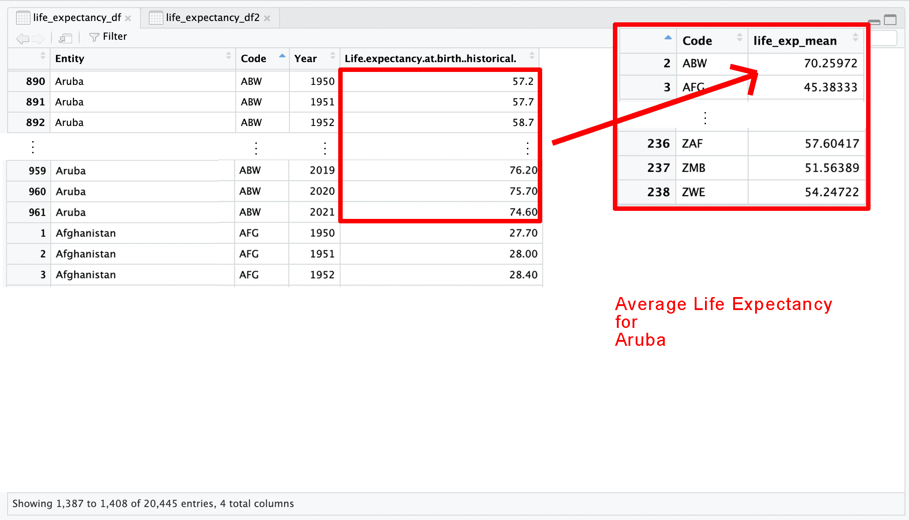Minimize the data viewer pane

pyautogui.click(x=874, y=21)
